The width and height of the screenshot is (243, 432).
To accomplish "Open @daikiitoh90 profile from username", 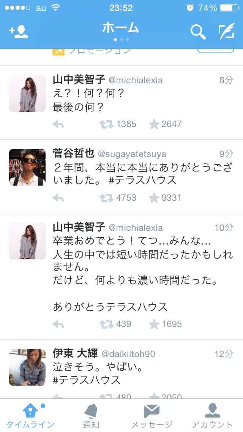I will tap(128, 354).
